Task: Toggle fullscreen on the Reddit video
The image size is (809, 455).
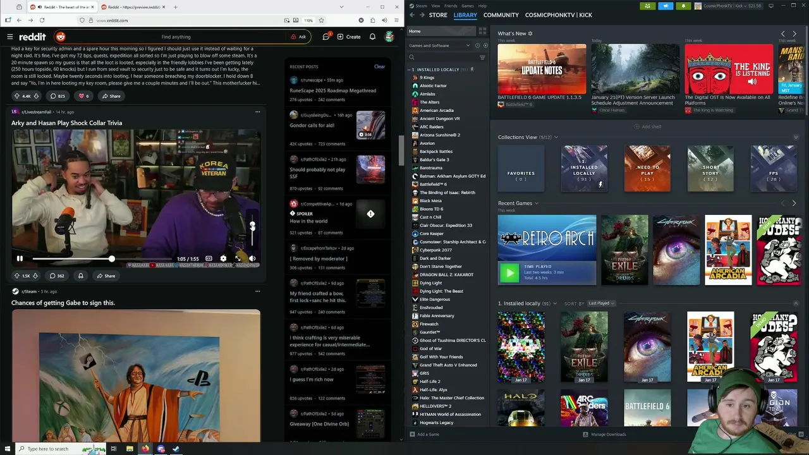Action: pyautogui.click(x=238, y=258)
